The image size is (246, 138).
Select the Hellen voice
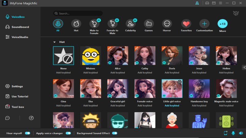pyautogui.click(x=226, y=56)
